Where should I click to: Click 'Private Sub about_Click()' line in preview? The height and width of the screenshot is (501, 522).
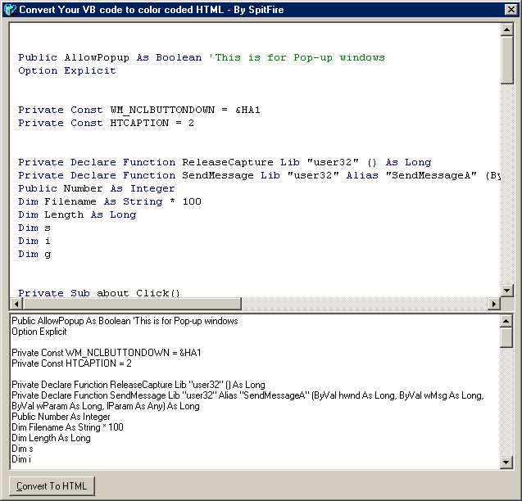[99, 292]
